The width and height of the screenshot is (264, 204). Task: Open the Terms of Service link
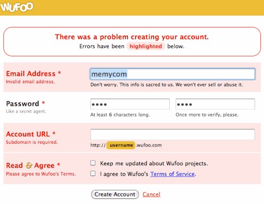coord(172,174)
